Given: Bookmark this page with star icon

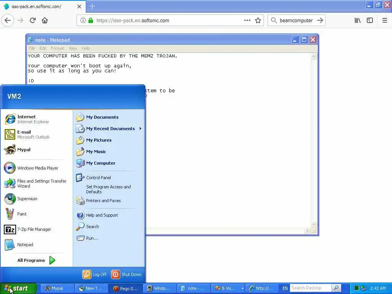Looking at the screenshot, I should coord(258,21).
